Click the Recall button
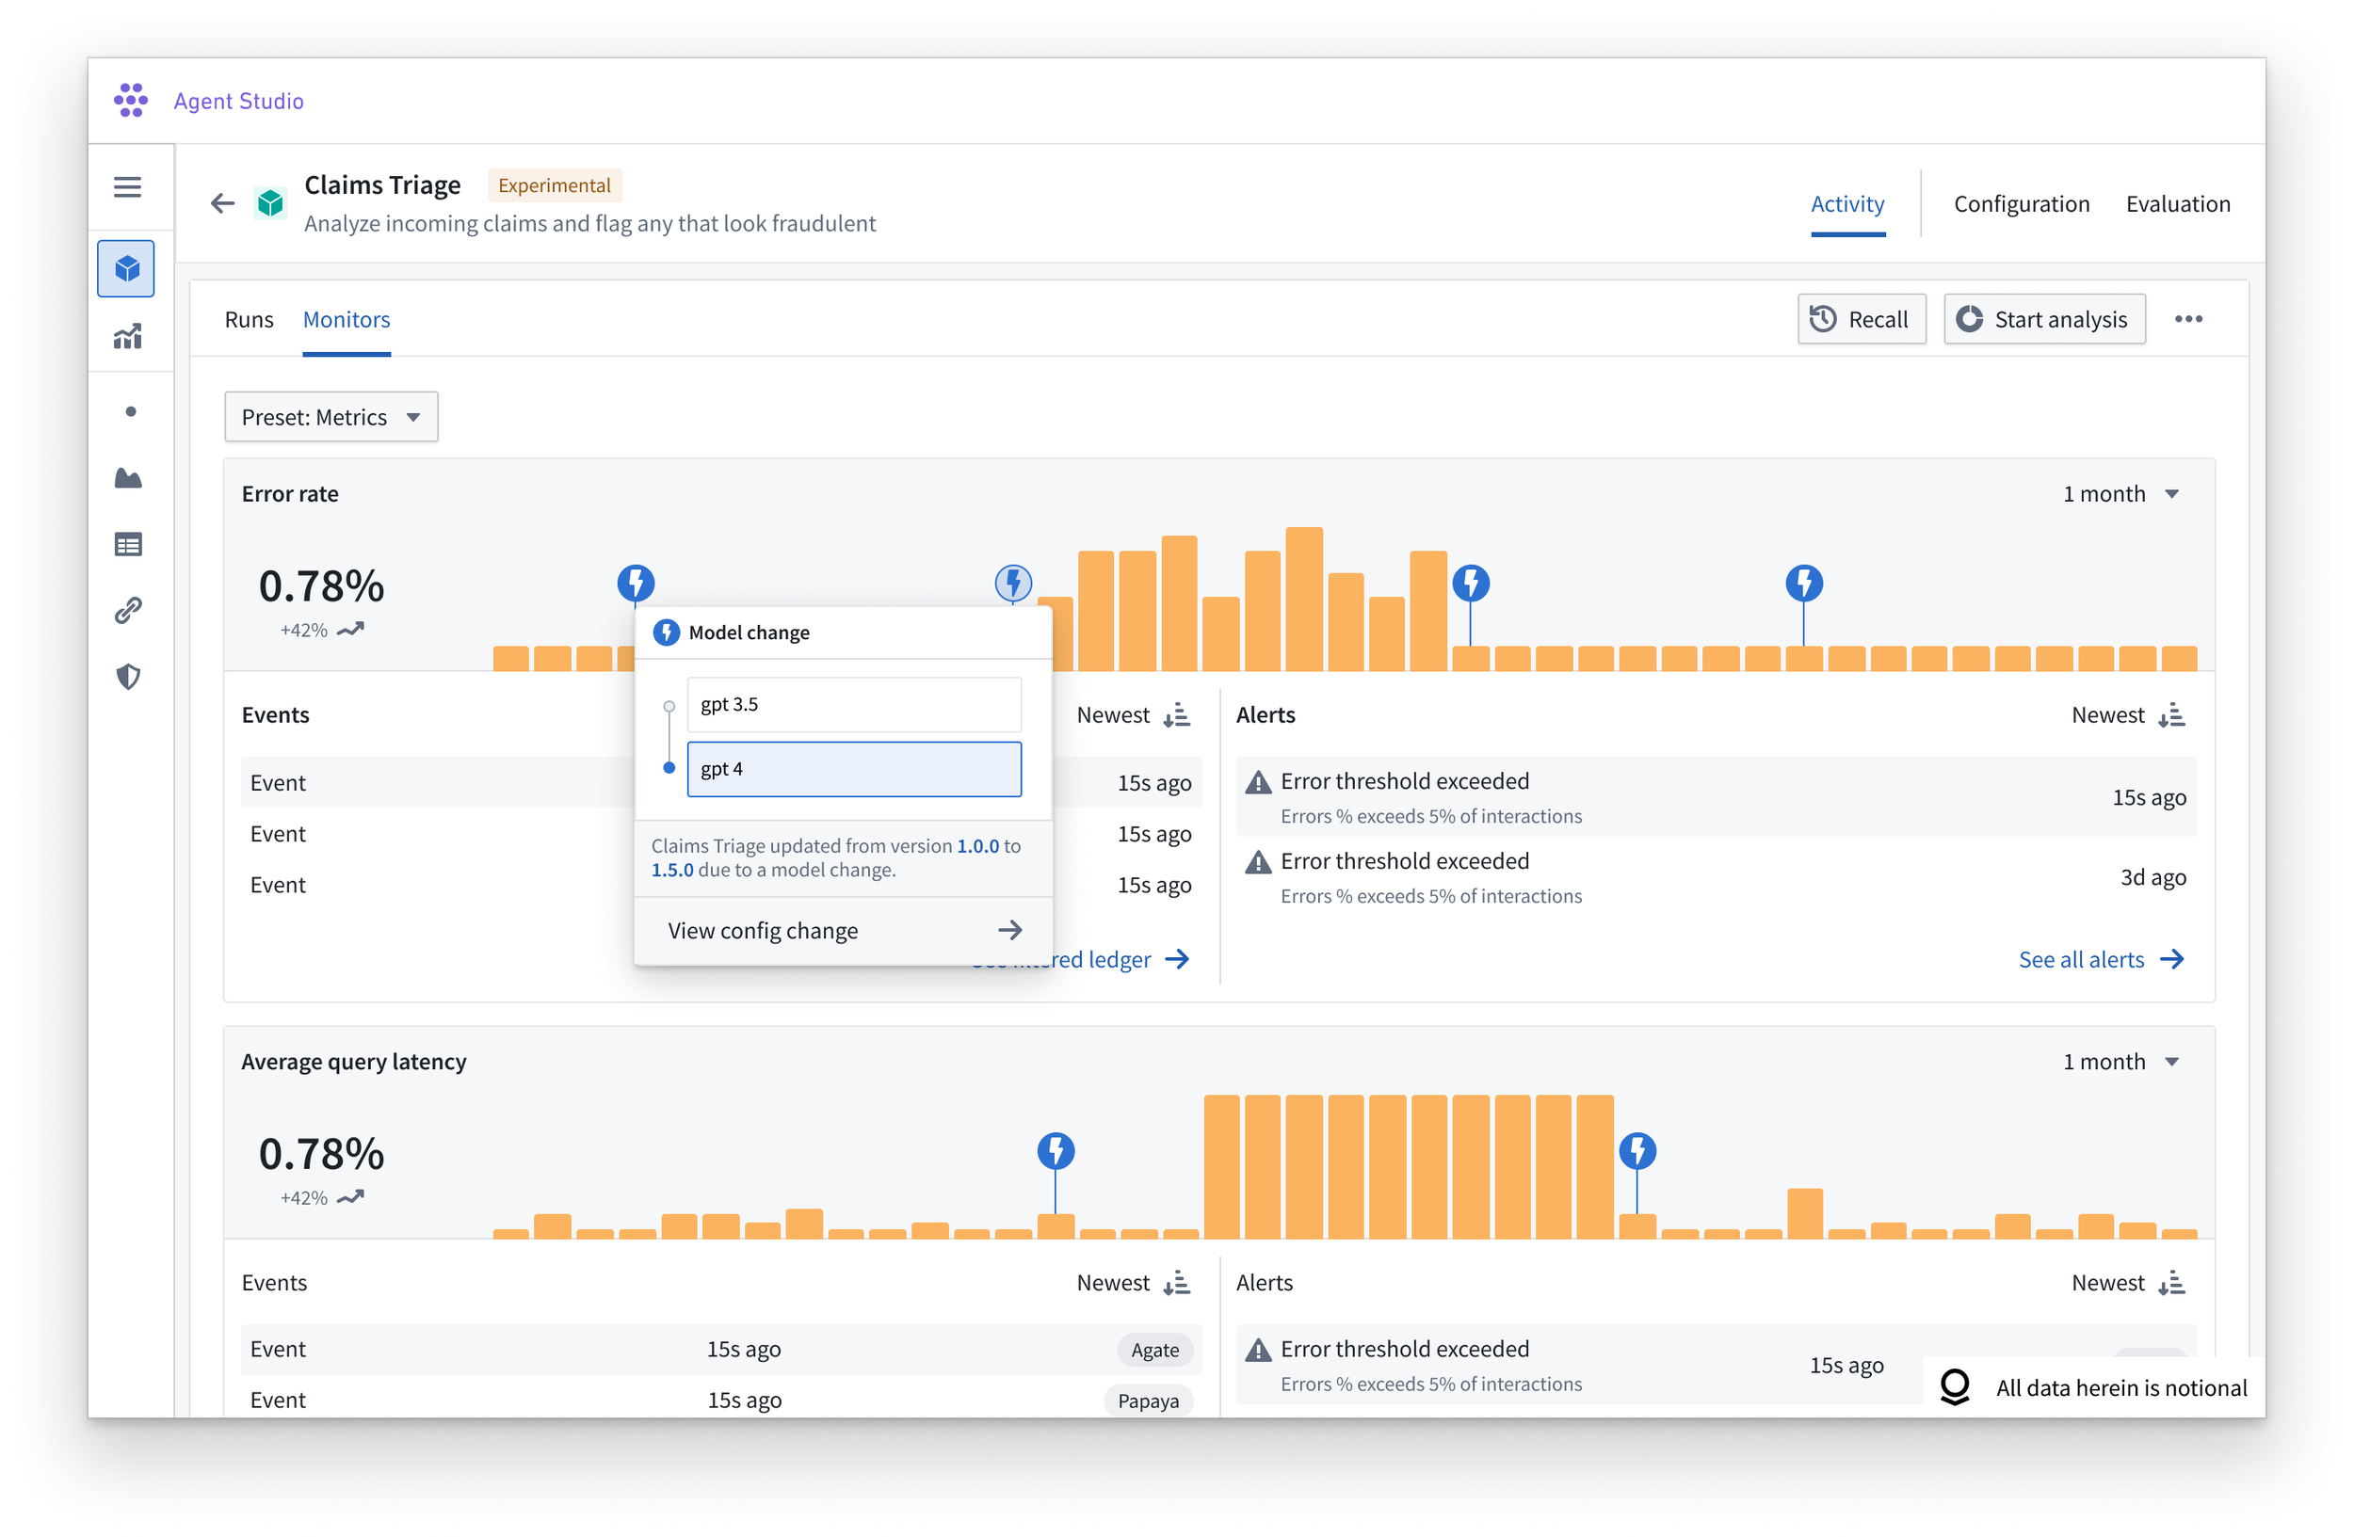The width and height of the screenshot is (2354, 1537). [1861, 320]
